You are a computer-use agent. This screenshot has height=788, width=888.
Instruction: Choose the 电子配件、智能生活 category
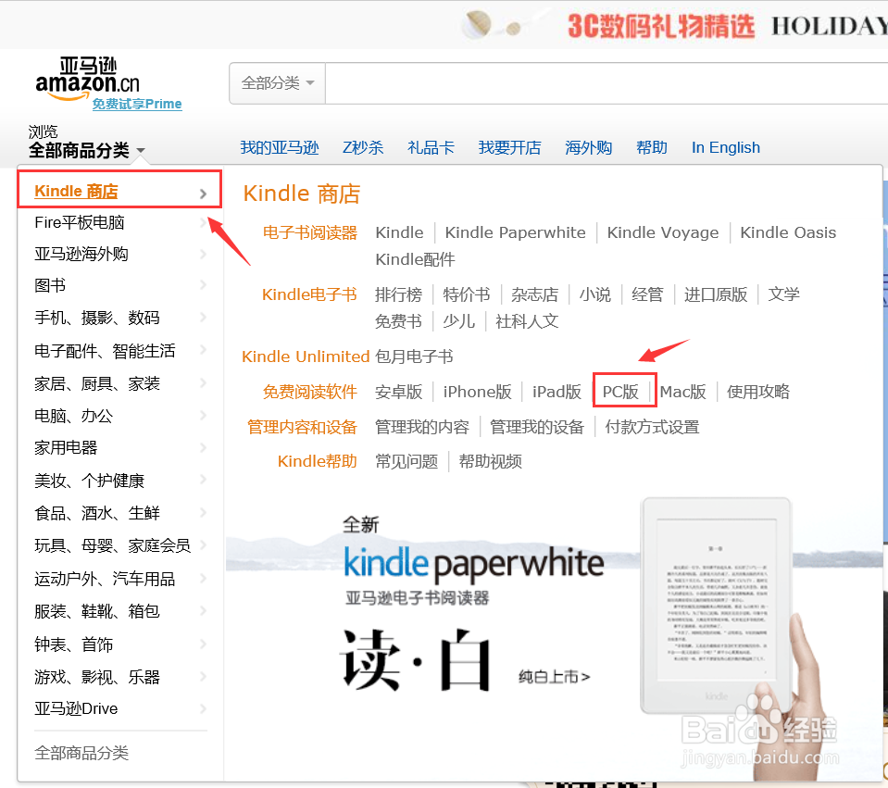click(x=106, y=351)
